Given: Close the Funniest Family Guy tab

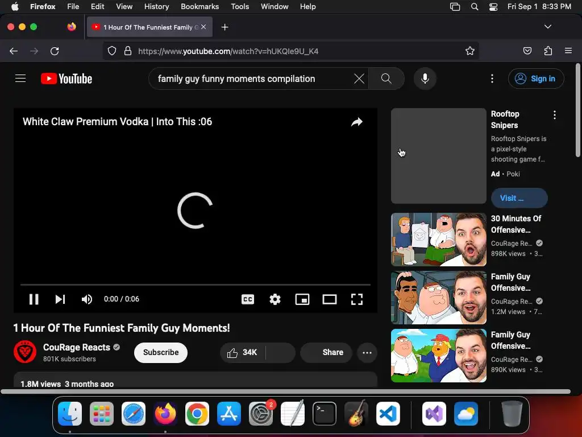Looking at the screenshot, I should point(203,27).
